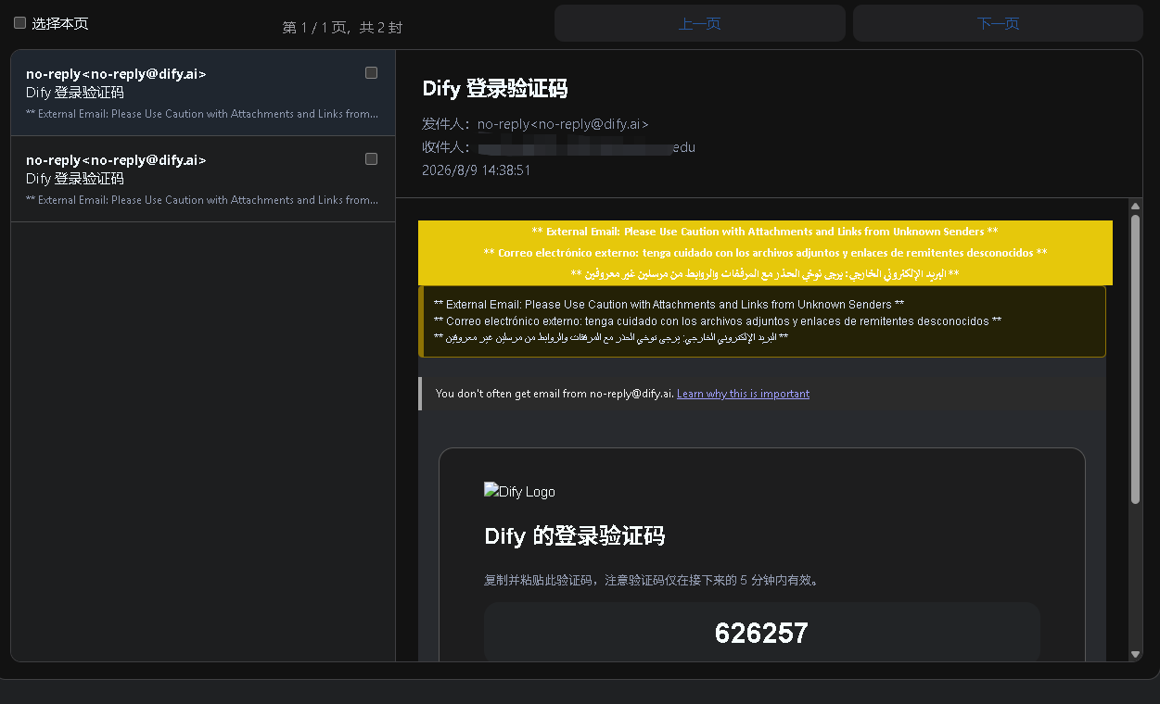Screen dimensions: 1160x704
Task: Click the verification code 626257
Action: 761,634
